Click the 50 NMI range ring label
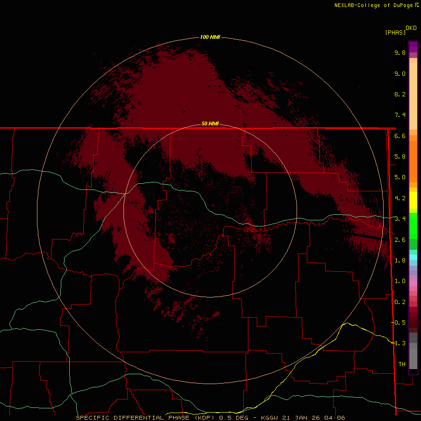 pos(210,123)
